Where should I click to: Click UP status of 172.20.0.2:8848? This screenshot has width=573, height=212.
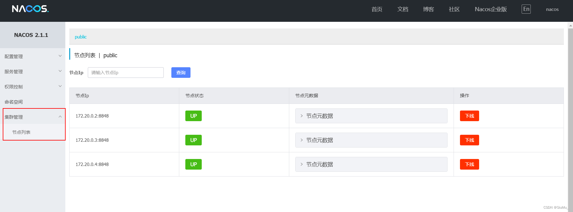tap(194, 116)
